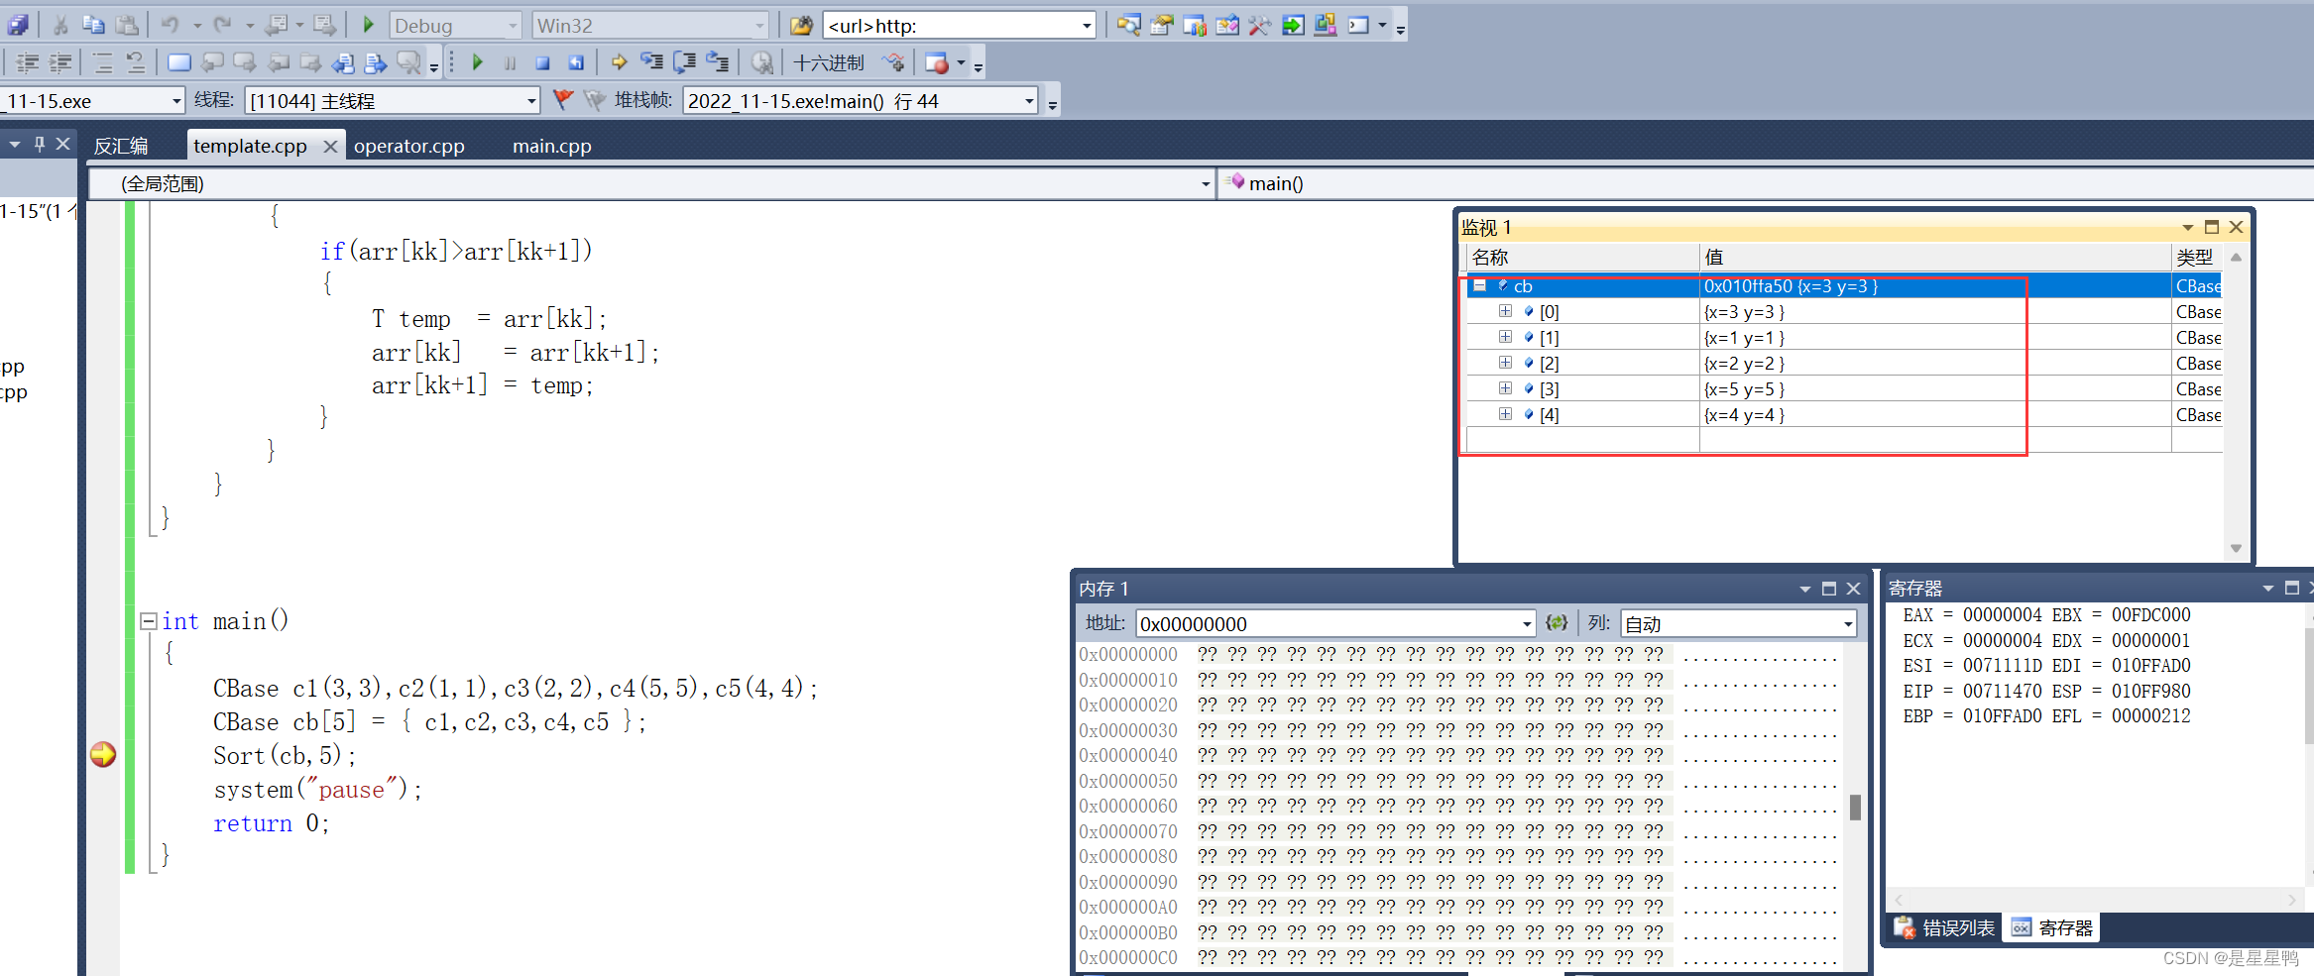Click the refresh button in 内存 1 window
This screenshot has height=976, width=2314.
coord(1557,623)
